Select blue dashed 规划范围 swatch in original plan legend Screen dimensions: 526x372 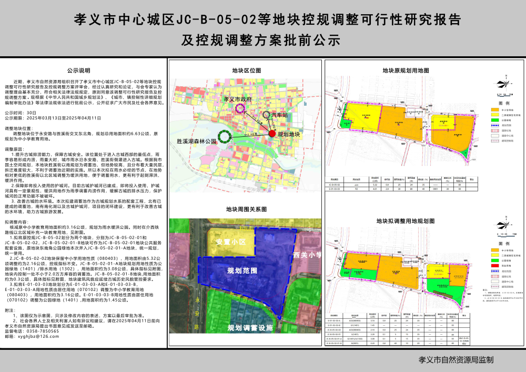pos(495,125)
